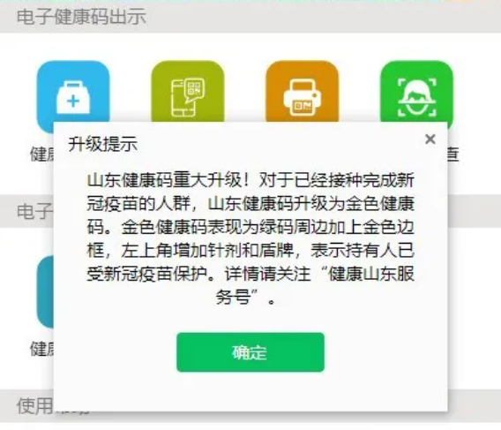Tap the 健康 label under the blue icon
The height and width of the screenshot is (430, 501).
(x=41, y=155)
